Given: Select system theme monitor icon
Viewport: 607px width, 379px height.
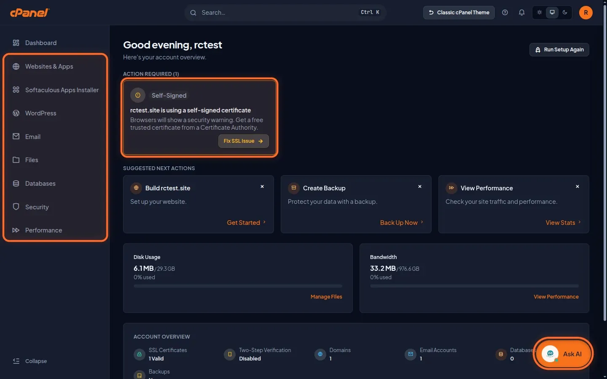Looking at the screenshot, I should 552,13.
